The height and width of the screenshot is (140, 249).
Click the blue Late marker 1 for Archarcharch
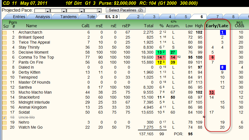click(x=223, y=32)
